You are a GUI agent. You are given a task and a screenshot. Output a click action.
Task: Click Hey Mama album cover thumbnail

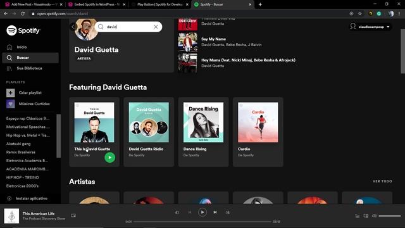(187, 63)
